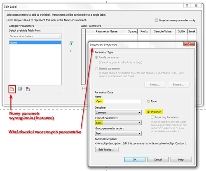Screen dimensions: 206x171
Task: Open the Discipline dropdown set to Common
Action: pos(118,113)
